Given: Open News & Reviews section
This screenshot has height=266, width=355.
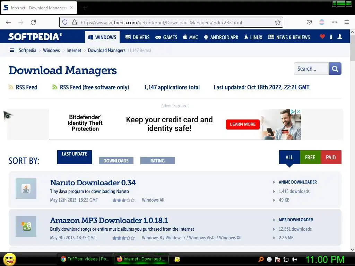Looking at the screenshot, I should (289, 37).
